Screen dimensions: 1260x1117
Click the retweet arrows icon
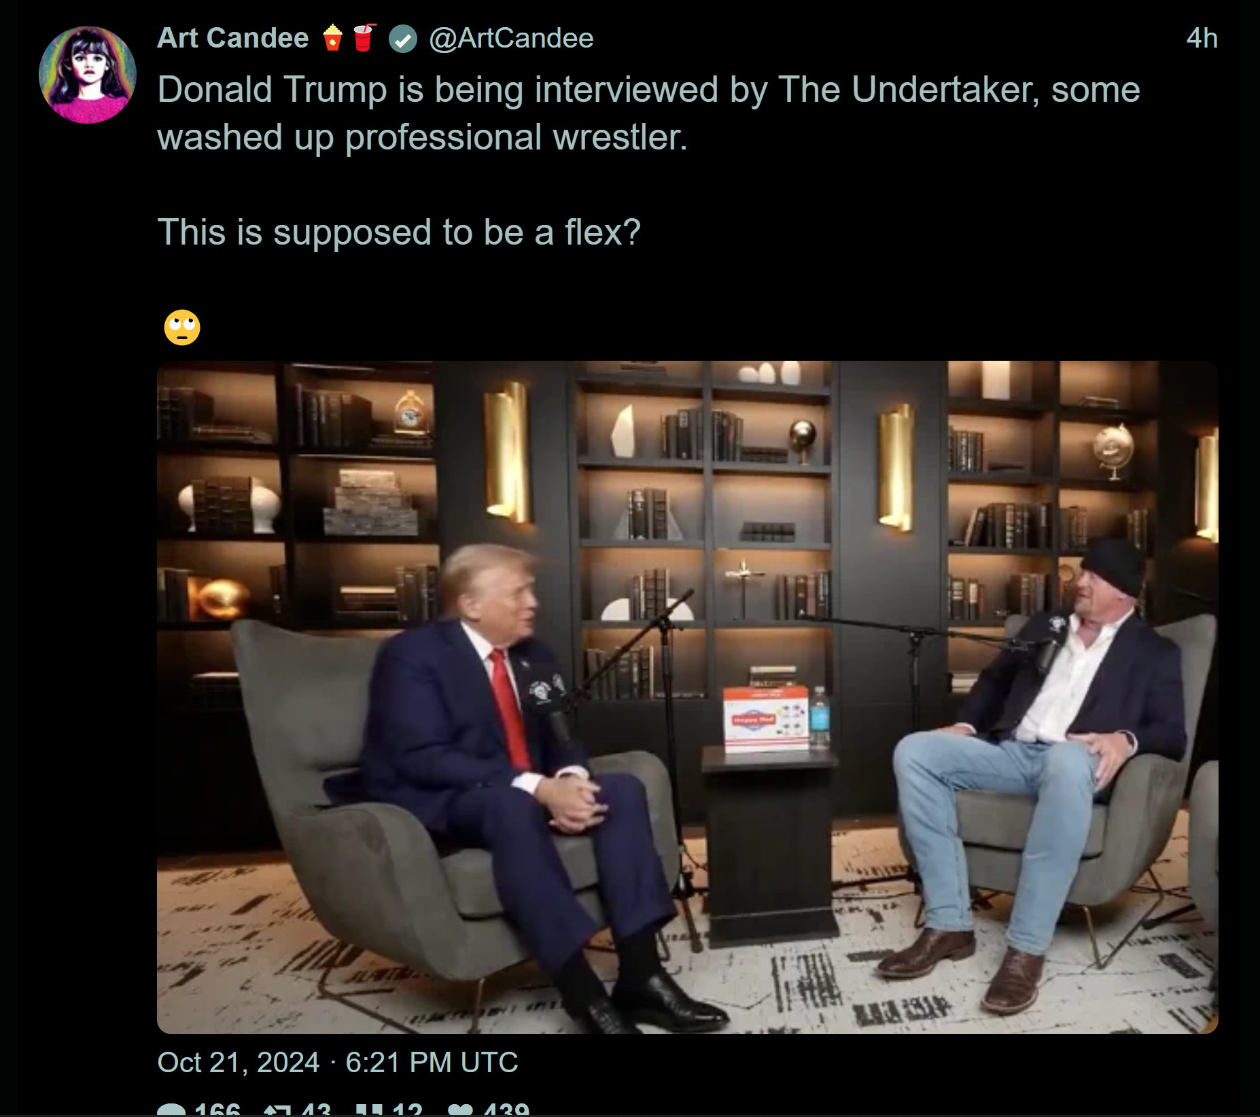tap(277, 1110)
